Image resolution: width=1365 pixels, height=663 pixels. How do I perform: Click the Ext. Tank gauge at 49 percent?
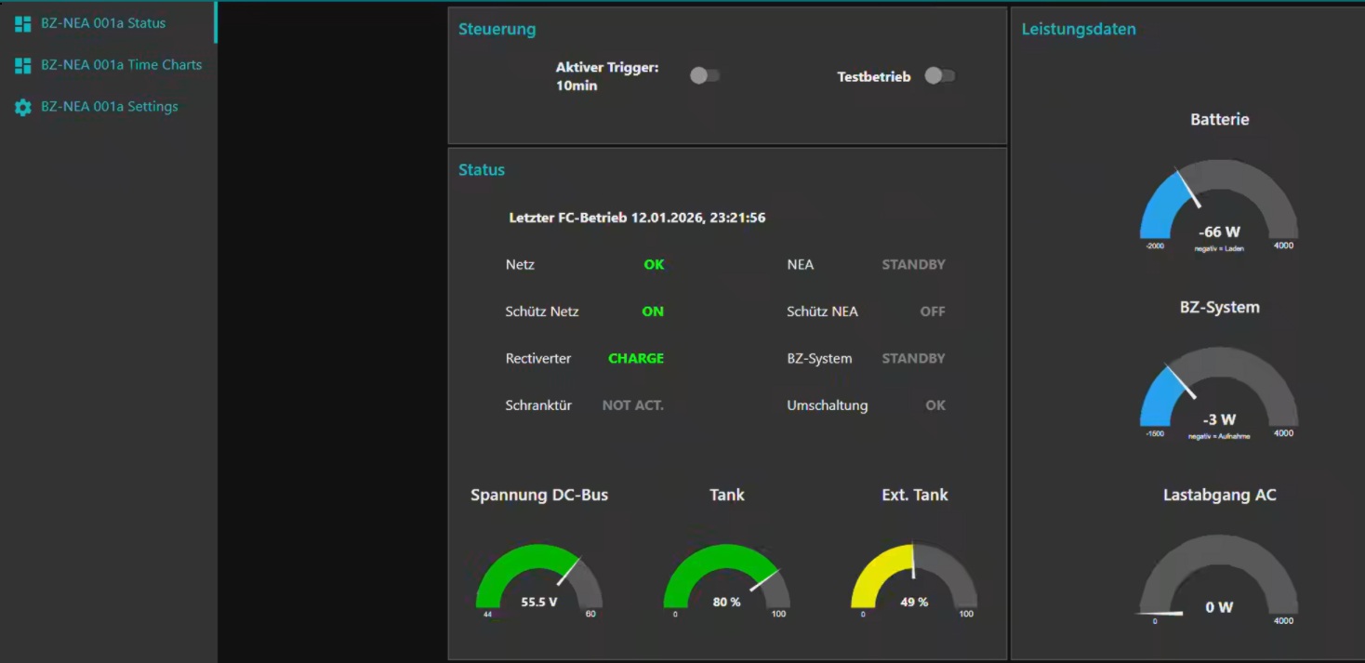(914, 577)
